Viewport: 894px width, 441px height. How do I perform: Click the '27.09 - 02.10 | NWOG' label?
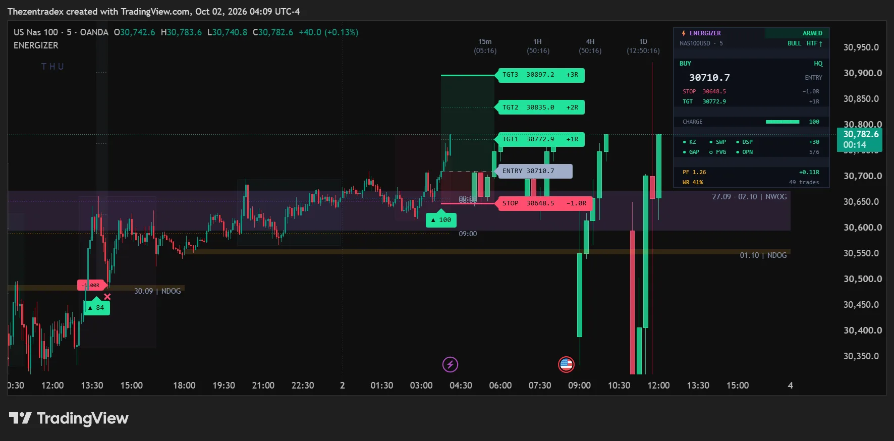click(x=749, y=197)
